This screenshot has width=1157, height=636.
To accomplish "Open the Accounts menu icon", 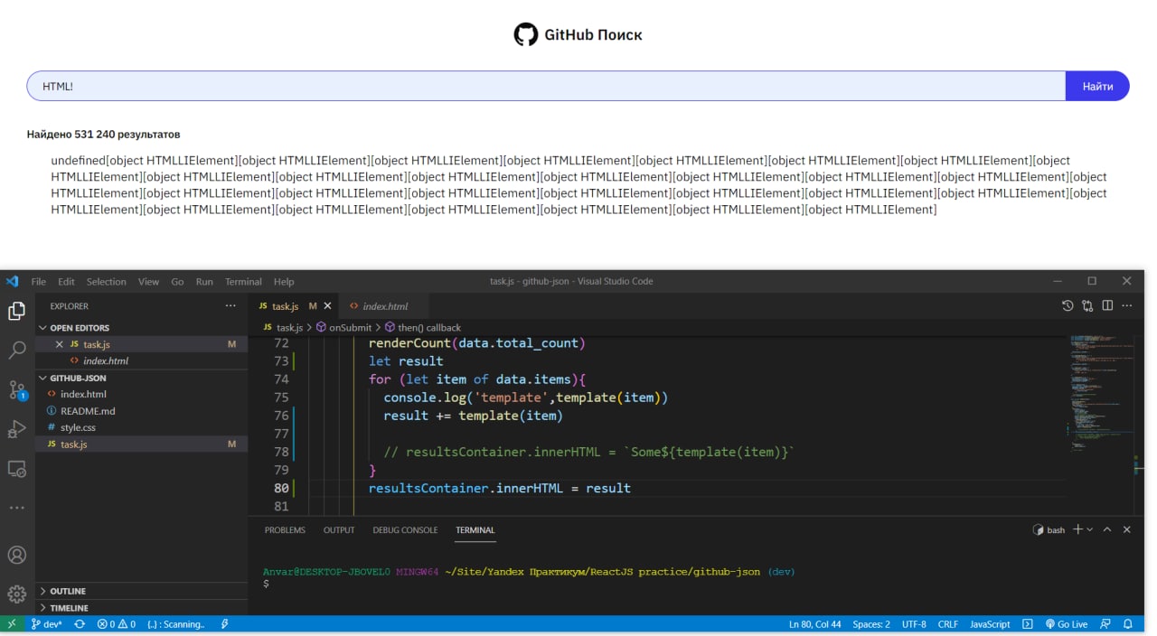I will 16,555.
